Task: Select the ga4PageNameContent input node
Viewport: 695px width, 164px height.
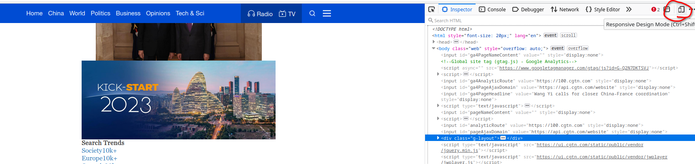Action: (x=522, y=55)
